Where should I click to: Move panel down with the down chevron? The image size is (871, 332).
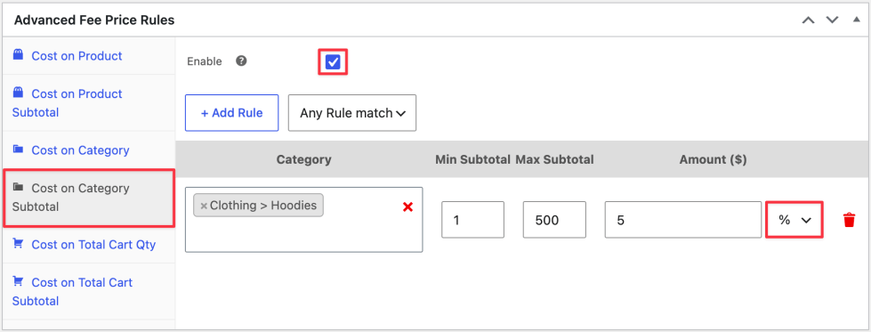(832, 20)
